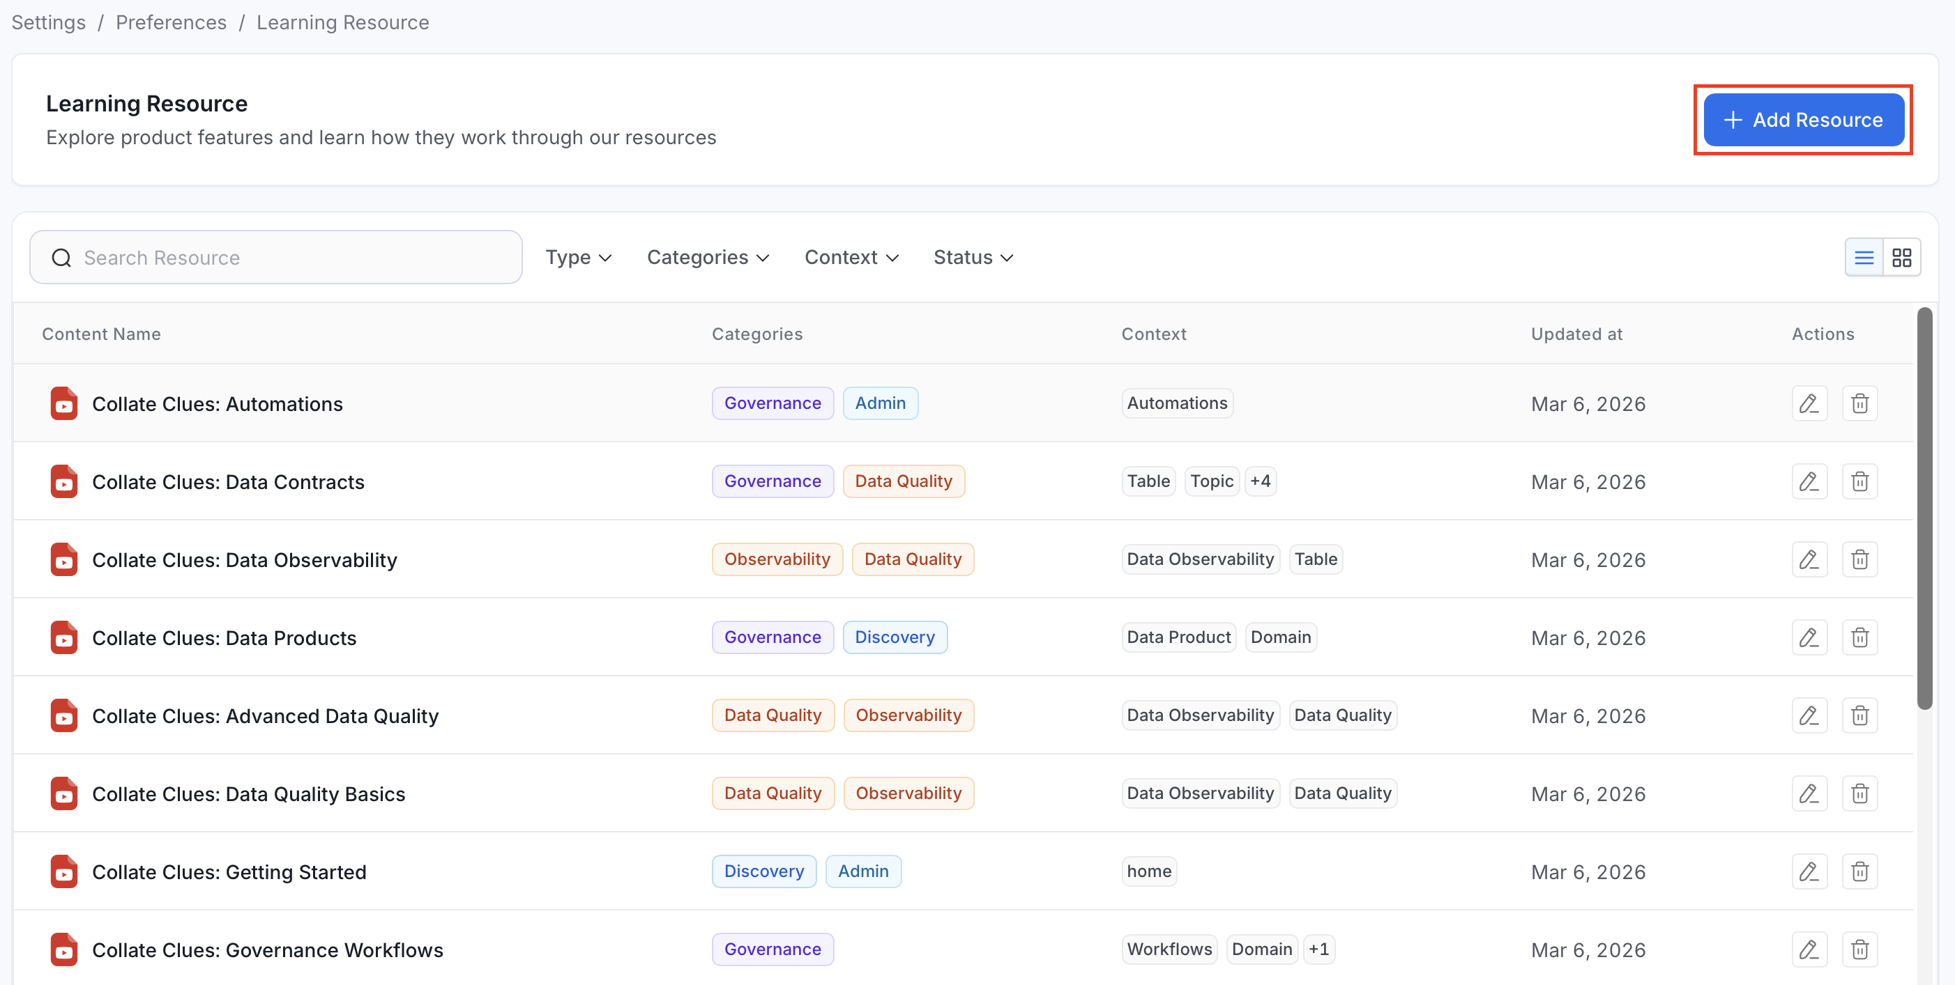Switch to card grid view
This screenshot has width=1955, height=985.
pos(1902,258)
